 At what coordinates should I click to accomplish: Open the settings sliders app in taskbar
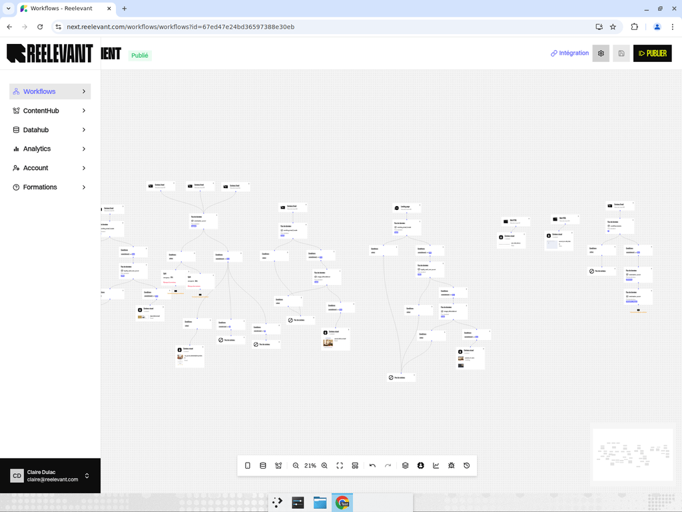pyautogui.click(x=298, y=503)
